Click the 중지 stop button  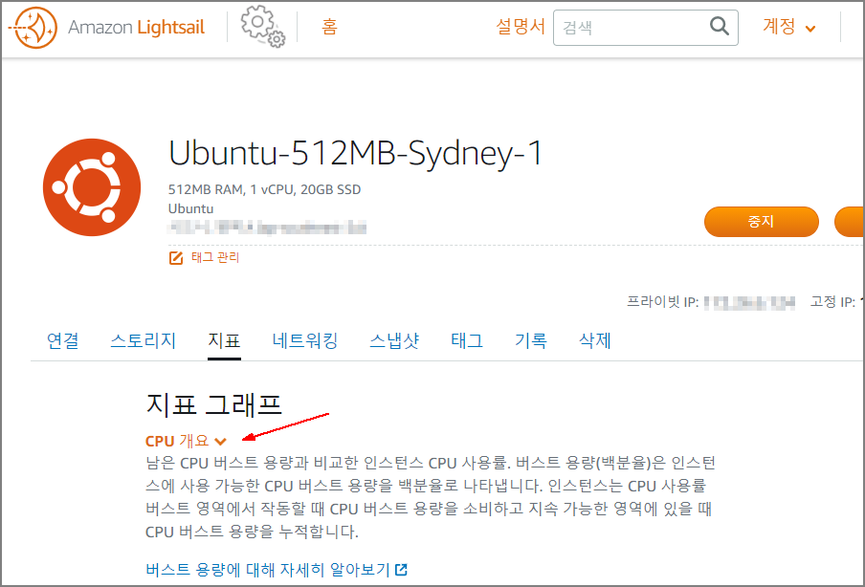(x=762, y=222)
